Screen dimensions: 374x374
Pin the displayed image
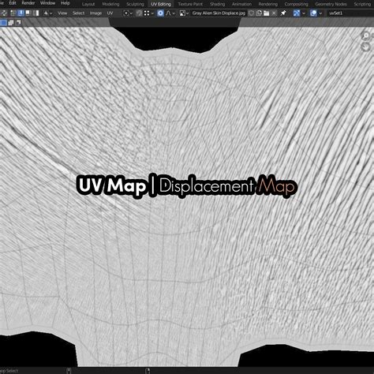283,13
